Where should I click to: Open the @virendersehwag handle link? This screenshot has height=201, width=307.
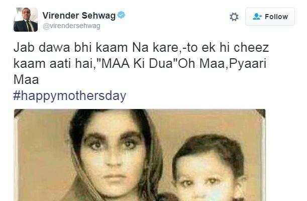tap(71, 26)
